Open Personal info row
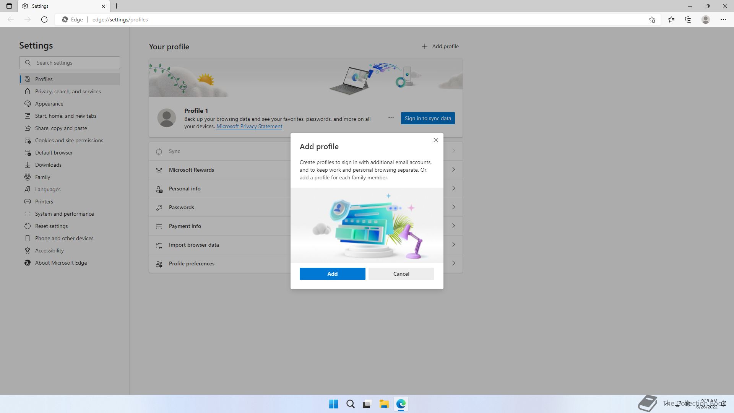Screen dimensions: 734x413 point(306,189)
